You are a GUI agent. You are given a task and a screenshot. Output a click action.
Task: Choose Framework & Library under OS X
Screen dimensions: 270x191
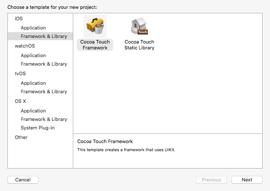point(44,119)
